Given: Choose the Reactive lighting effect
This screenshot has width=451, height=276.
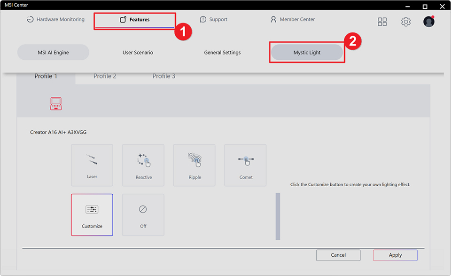Looking at the screenshot, I should (143, 165).
